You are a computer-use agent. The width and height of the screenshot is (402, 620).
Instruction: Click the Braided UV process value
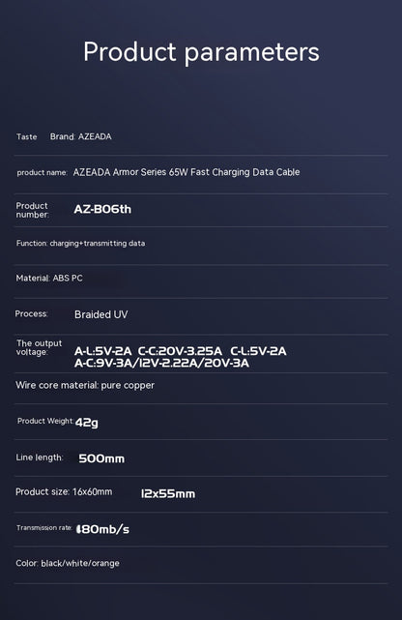pyautogui.click(x=101, y=314)
